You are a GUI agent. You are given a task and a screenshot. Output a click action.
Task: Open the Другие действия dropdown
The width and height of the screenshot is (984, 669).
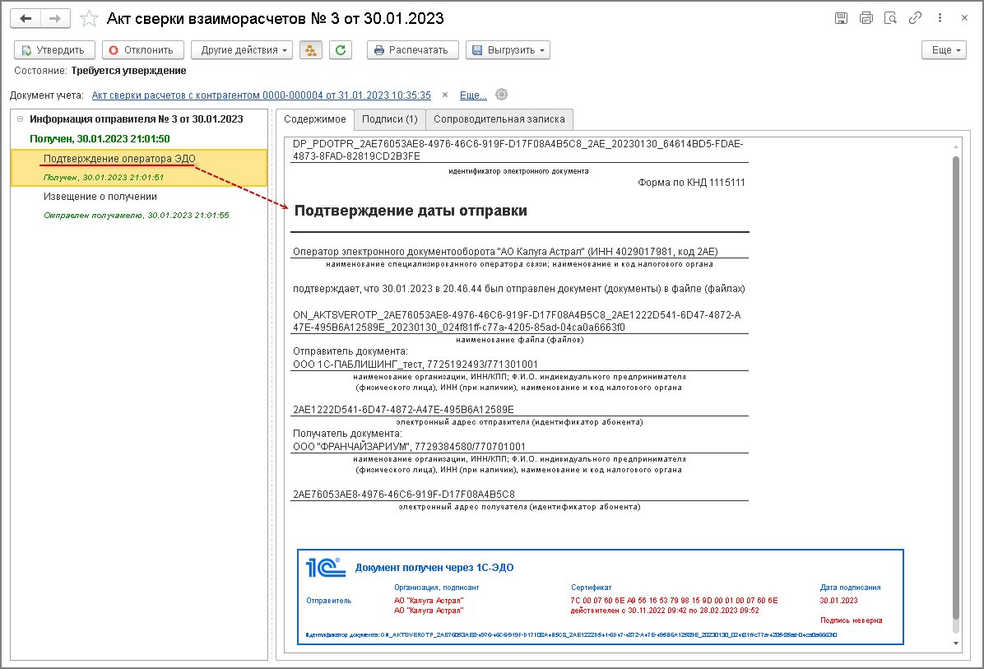(242, 50)
